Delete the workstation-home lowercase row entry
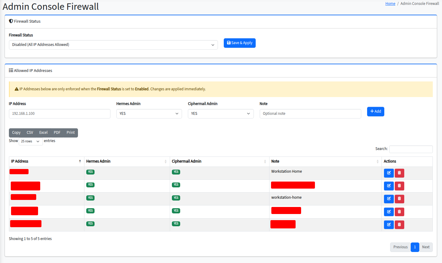Viewport: 442px width, 263px height. tap(399, 199)
